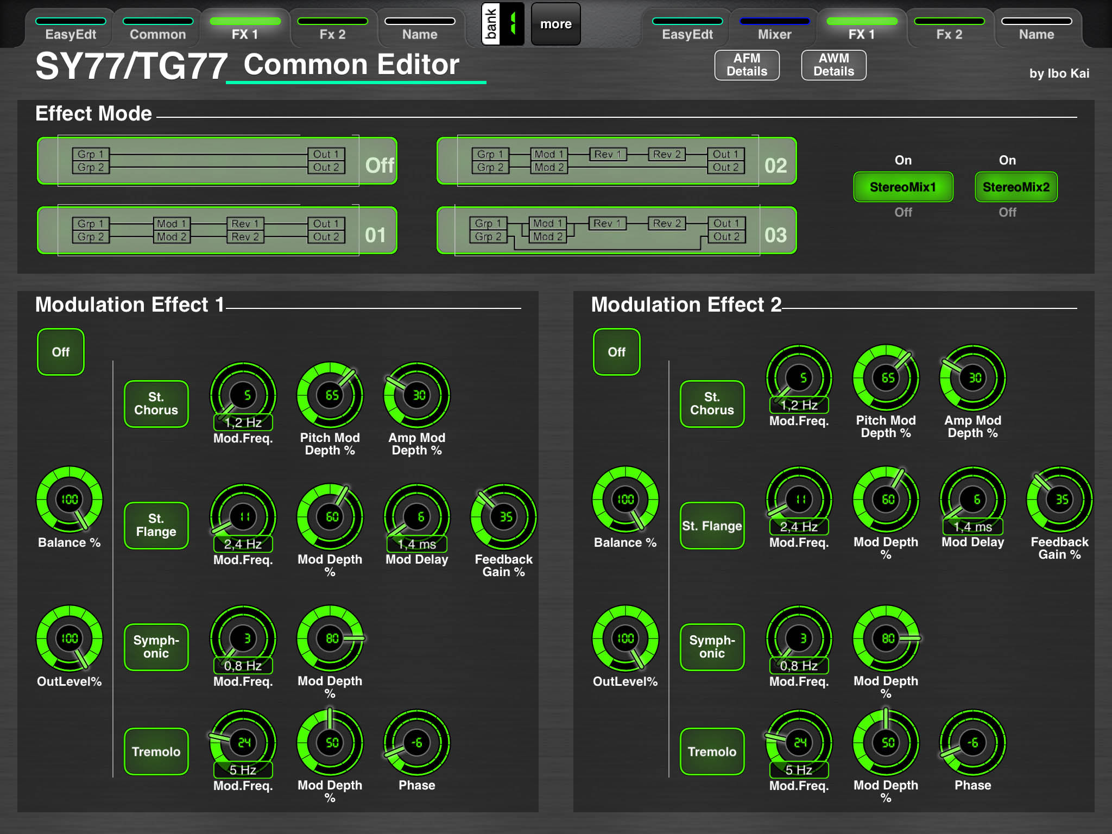
Task: Select effect mode 02 routing diagram
Action: point(616,161)
